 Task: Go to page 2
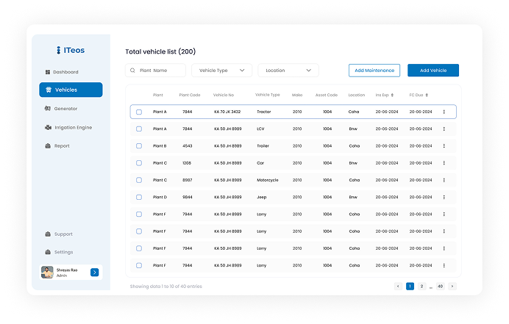[x=421, y=286]
